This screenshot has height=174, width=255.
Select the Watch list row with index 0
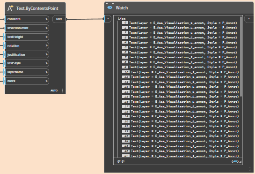coord(180,23)
